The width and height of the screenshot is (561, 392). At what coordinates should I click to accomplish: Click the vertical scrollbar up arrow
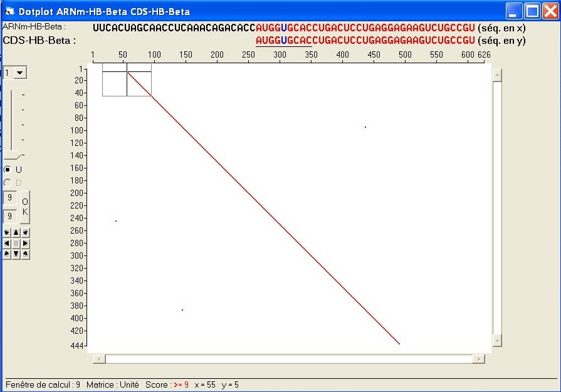click(497, 73)
